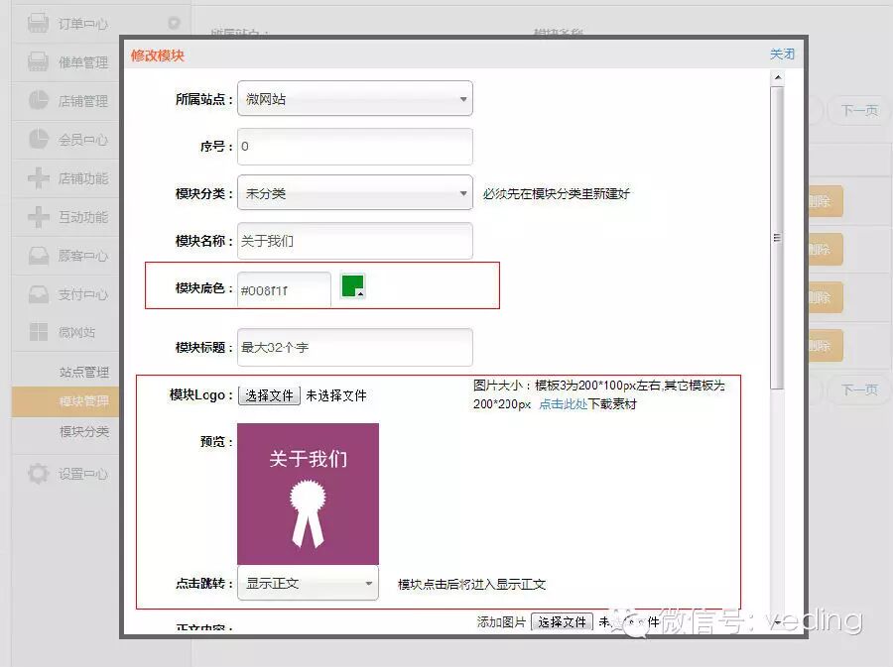
Task: Open the 点击跳转 dropdown showing 显示正文
Action: coord(308,583)
